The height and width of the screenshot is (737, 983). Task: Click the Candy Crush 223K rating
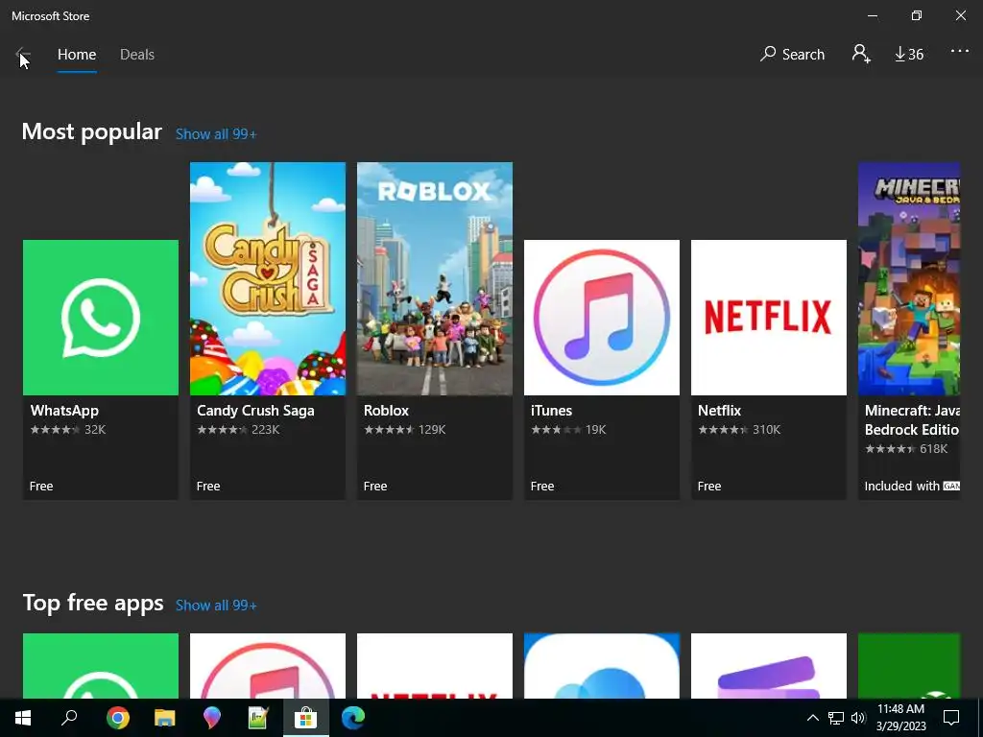coord(238,430)
